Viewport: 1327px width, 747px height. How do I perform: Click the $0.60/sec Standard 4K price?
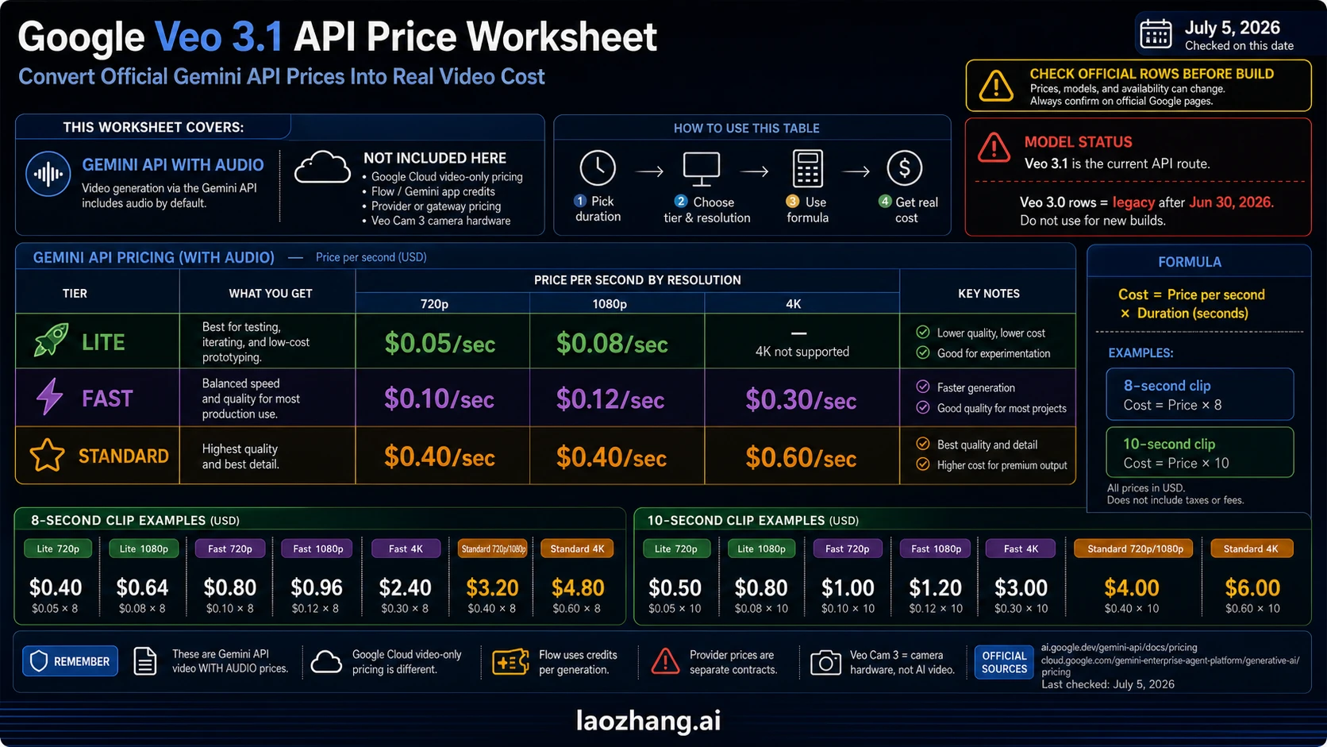(x=801, y=457)
